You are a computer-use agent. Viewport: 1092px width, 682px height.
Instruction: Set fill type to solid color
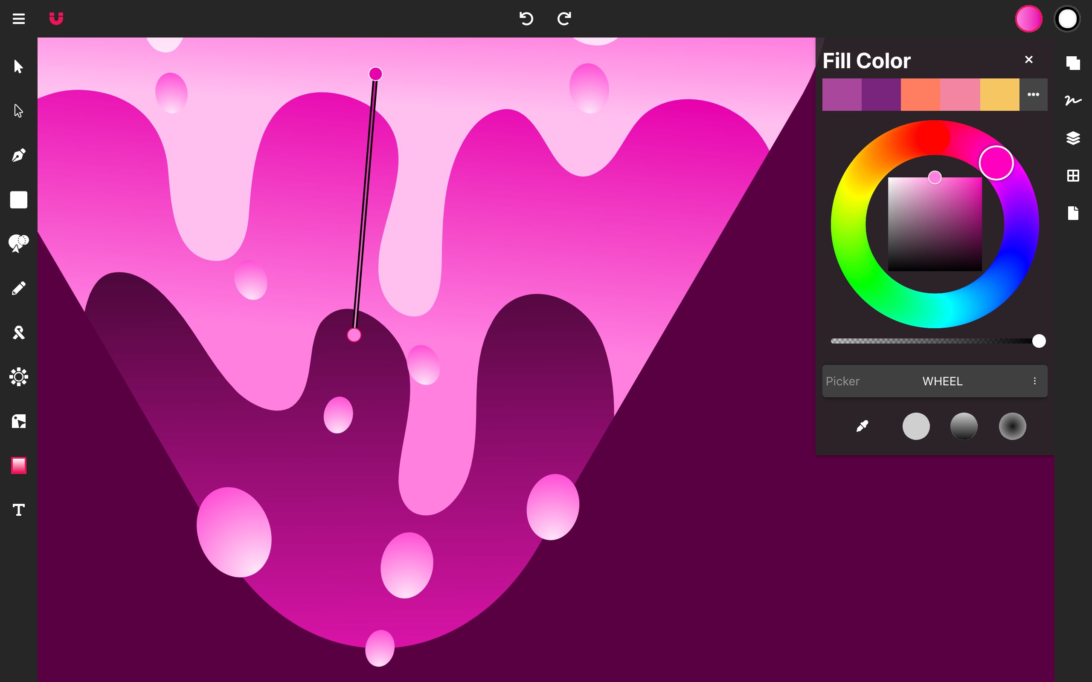(x=916, y=426)
